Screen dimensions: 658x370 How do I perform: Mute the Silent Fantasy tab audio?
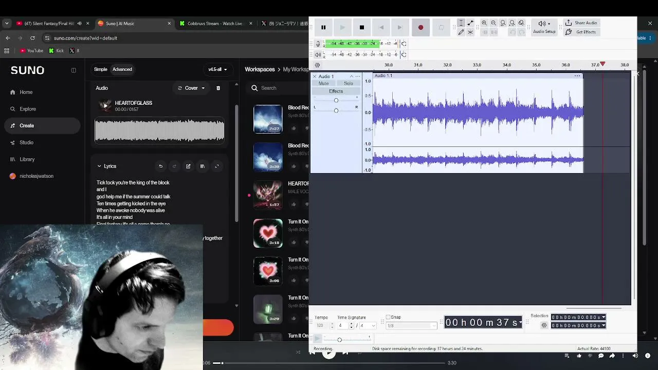click(x=79, y=23)
